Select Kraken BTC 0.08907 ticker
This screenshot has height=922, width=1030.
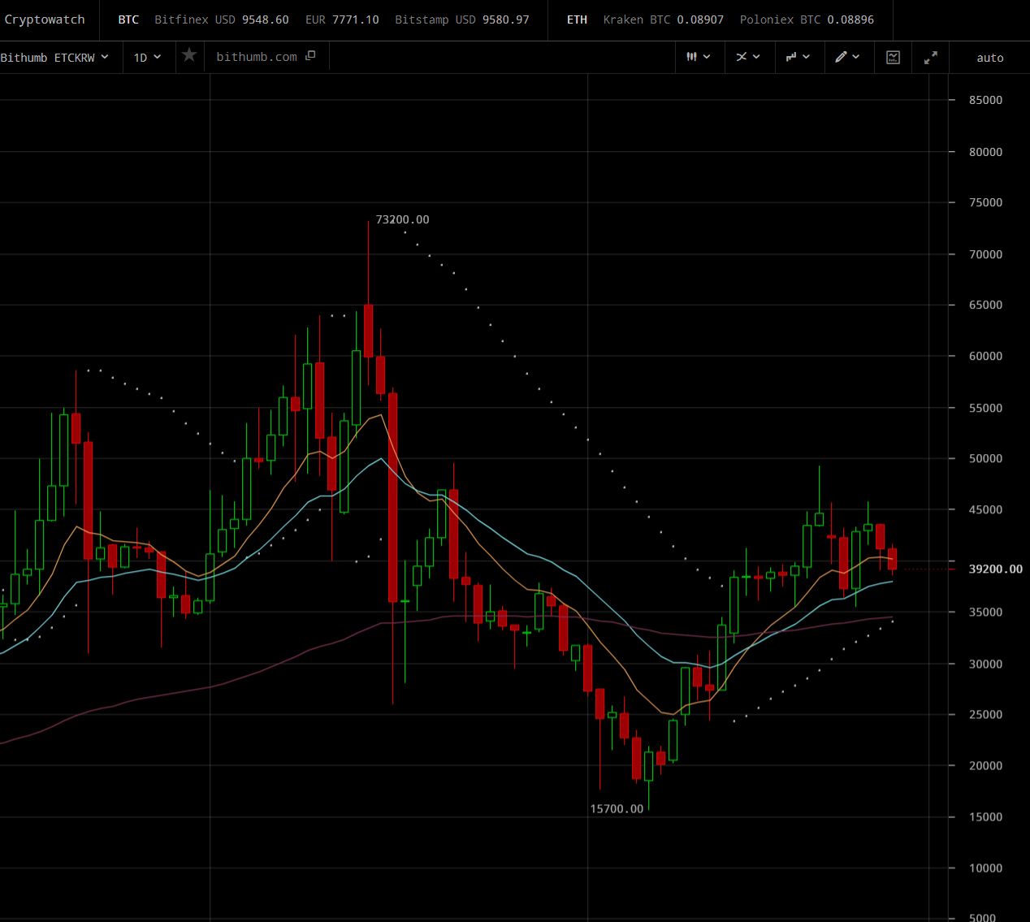tap(664, 19)
